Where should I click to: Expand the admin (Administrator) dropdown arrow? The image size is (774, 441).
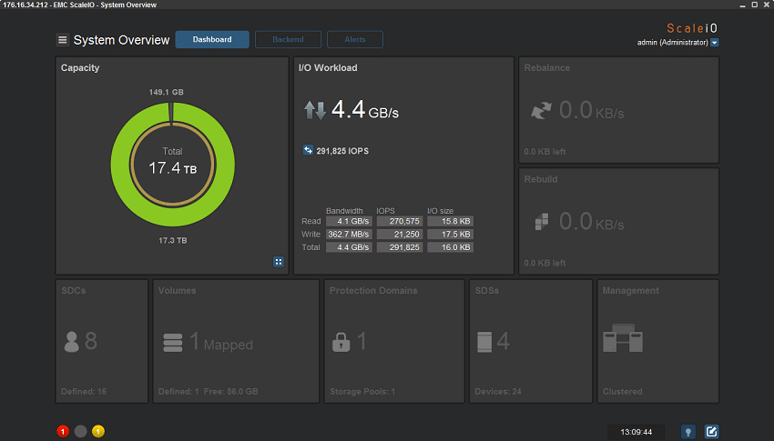coord(714,43)
